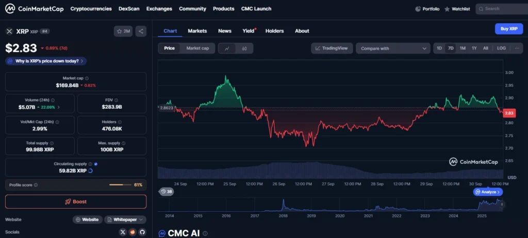This screenshot has height=238, width=528.
Task: Select the 1M time range
Action: tap(463, 48)
